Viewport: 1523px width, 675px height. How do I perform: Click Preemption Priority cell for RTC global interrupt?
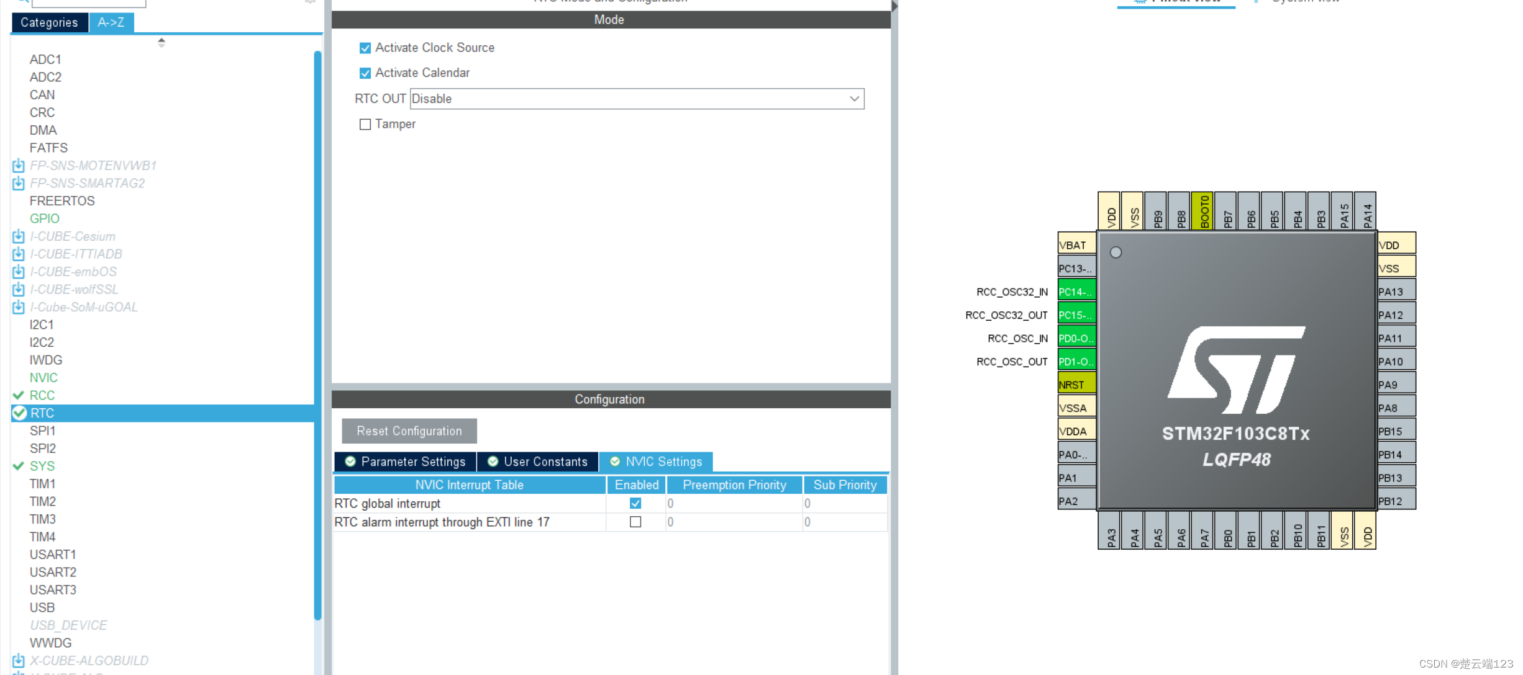point(735,503)
